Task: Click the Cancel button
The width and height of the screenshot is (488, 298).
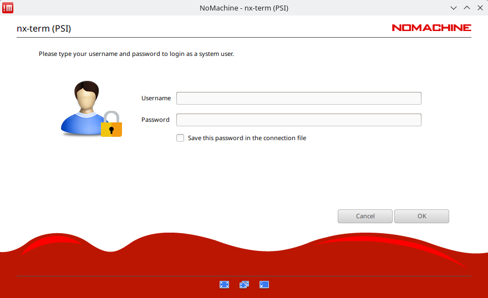Action: (365, 216)
